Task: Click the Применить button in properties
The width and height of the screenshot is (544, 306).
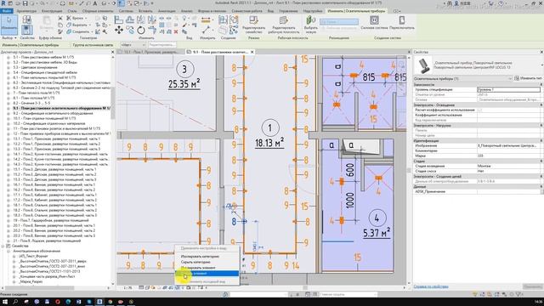Action: [x=533, y=286]
